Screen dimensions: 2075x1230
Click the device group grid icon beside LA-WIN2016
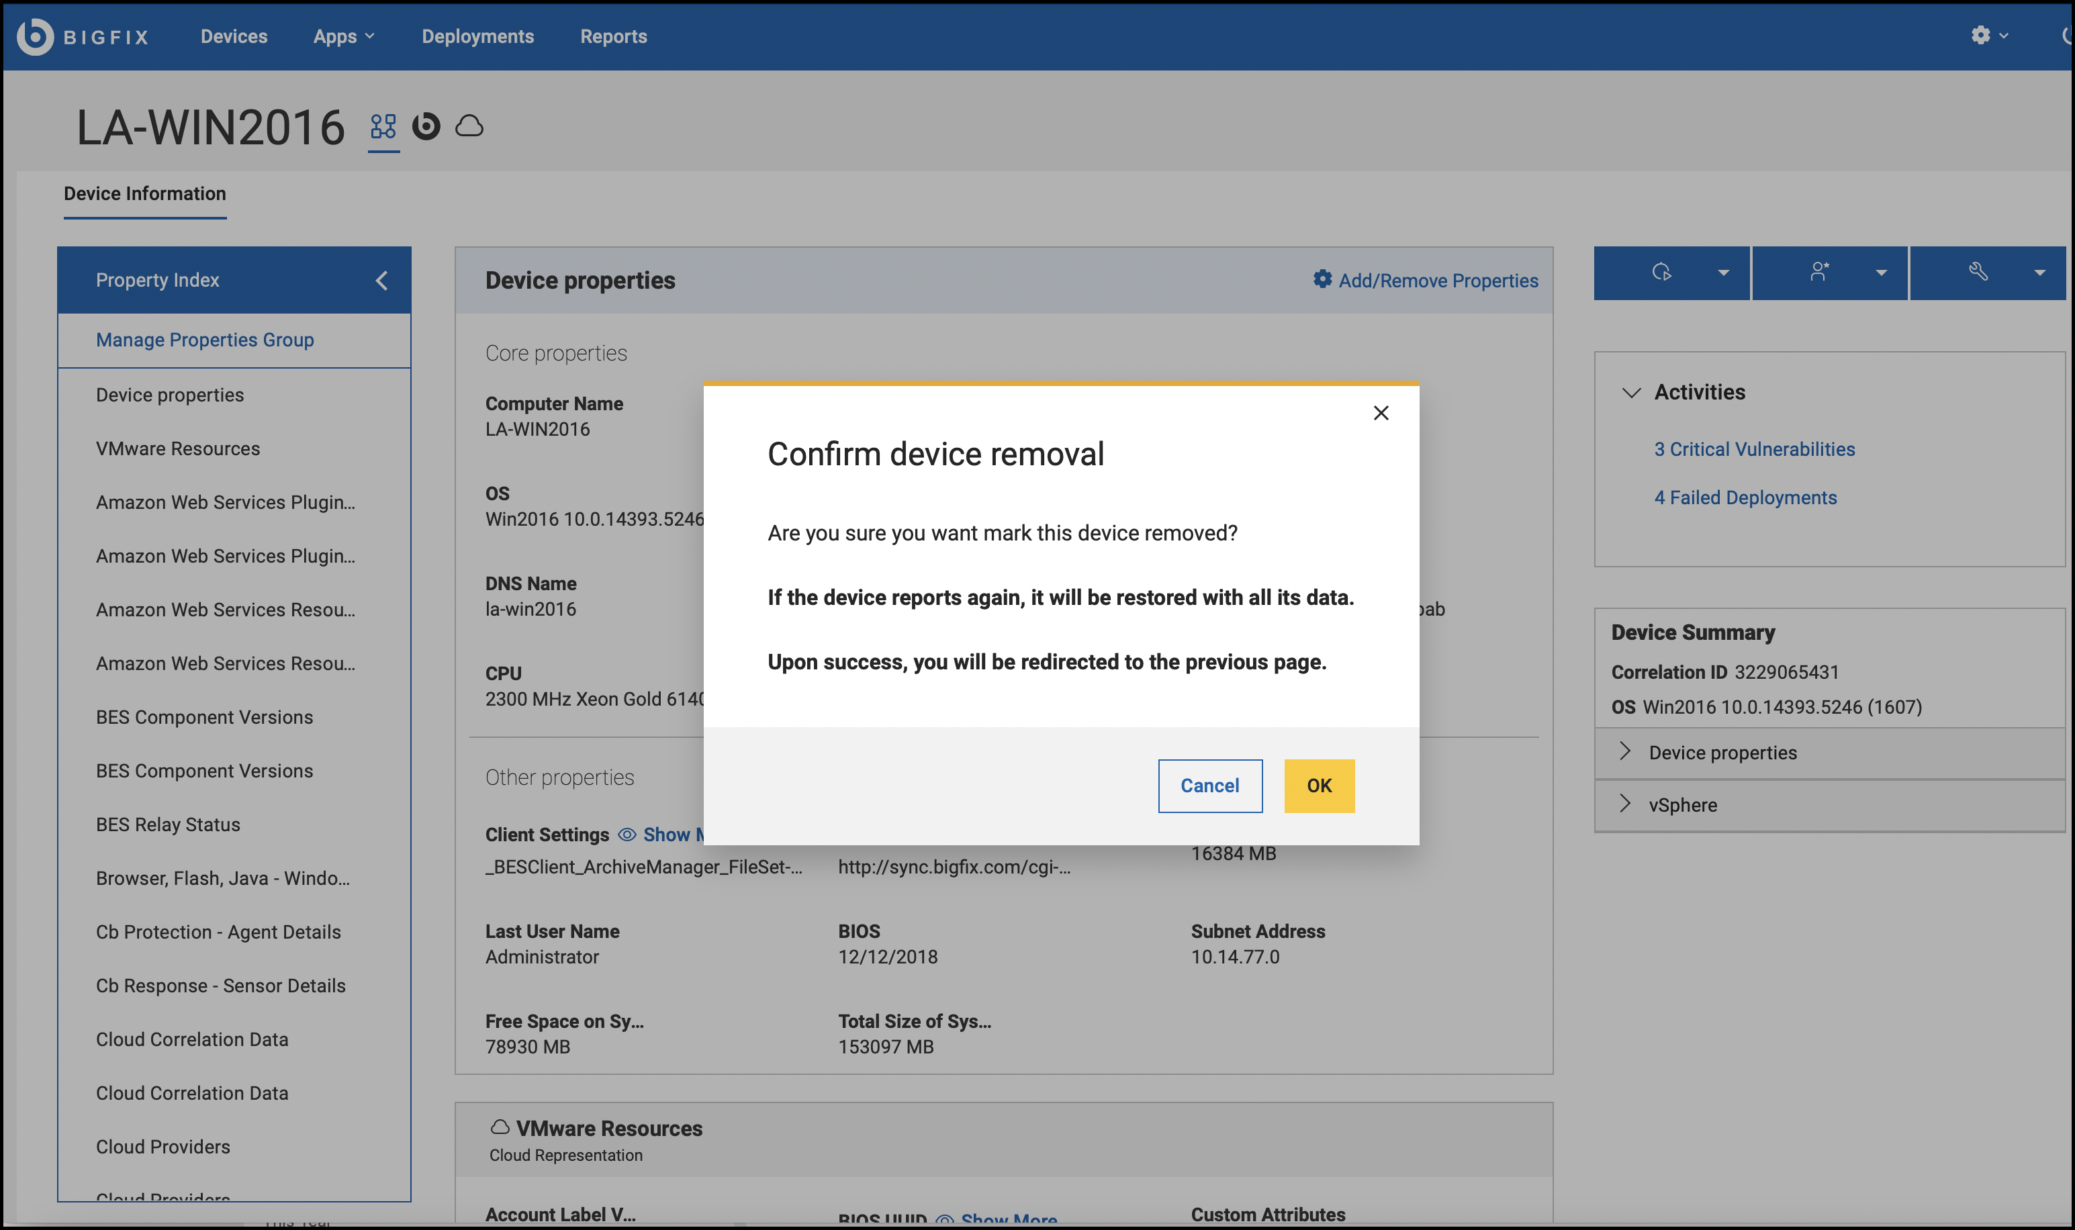pos(383,126)
